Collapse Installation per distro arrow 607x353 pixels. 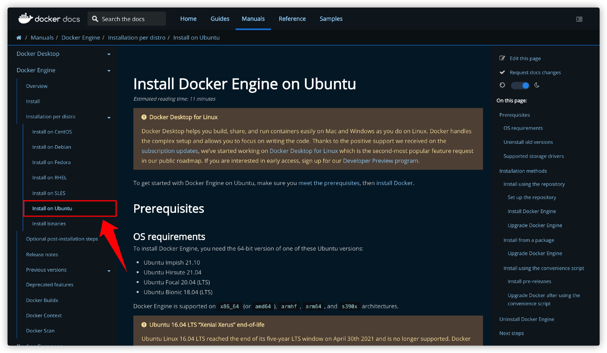109,117
